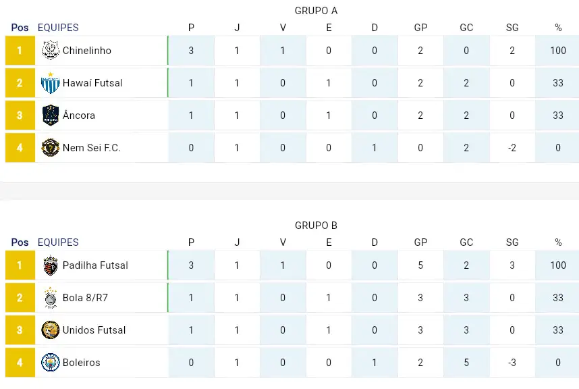Select the Âncora team badge
Screen dimensions: 579x389
coord(51,115)
